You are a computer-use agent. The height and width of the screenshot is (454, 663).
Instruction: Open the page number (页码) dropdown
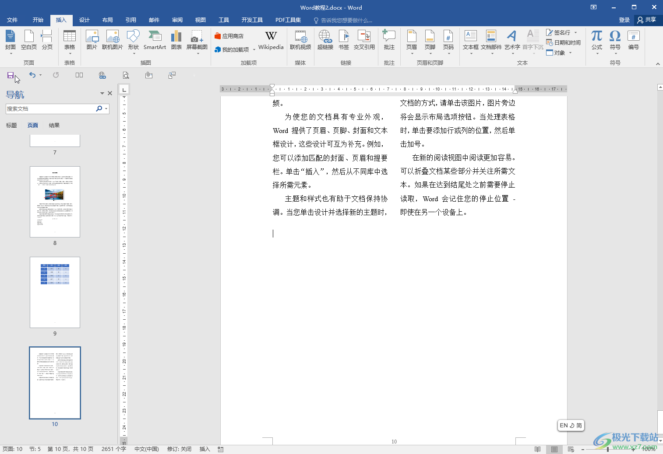448,42
